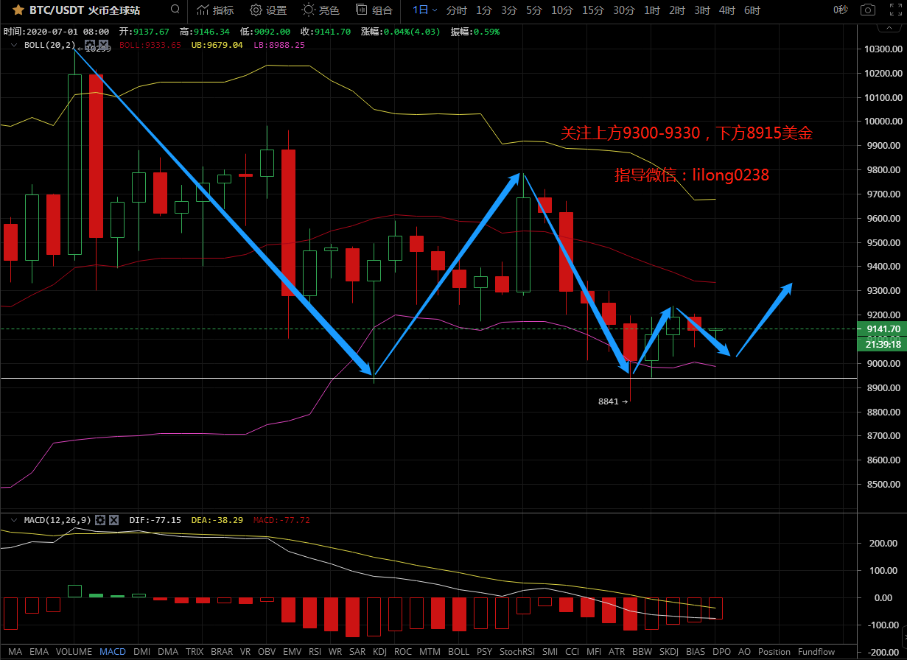Toggle the 亮色 light theme
The height and width of the screenshot is (660, 907).
(x=321, y=10)
